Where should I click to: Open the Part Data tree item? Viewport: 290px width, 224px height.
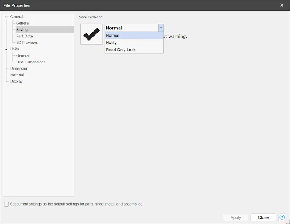tap(24, 36)
